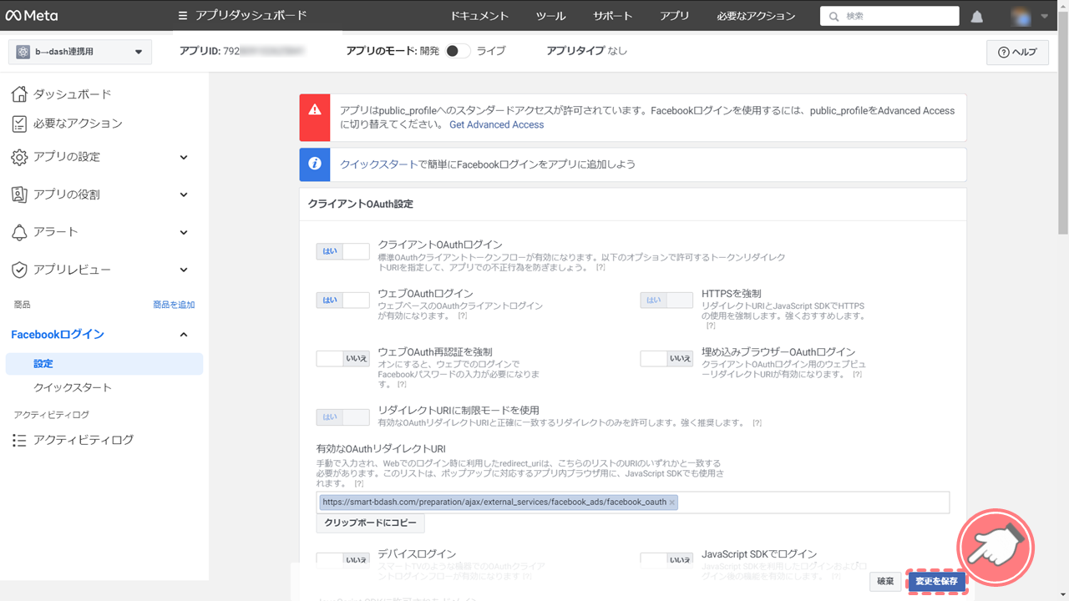The image size is (1069, 601).
Task: Click the Meta logo
Action: [32, 16]
